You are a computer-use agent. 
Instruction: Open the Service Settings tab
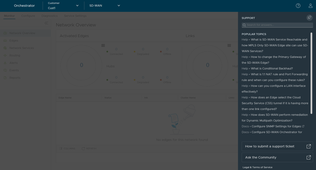click(x=75, y=16)
